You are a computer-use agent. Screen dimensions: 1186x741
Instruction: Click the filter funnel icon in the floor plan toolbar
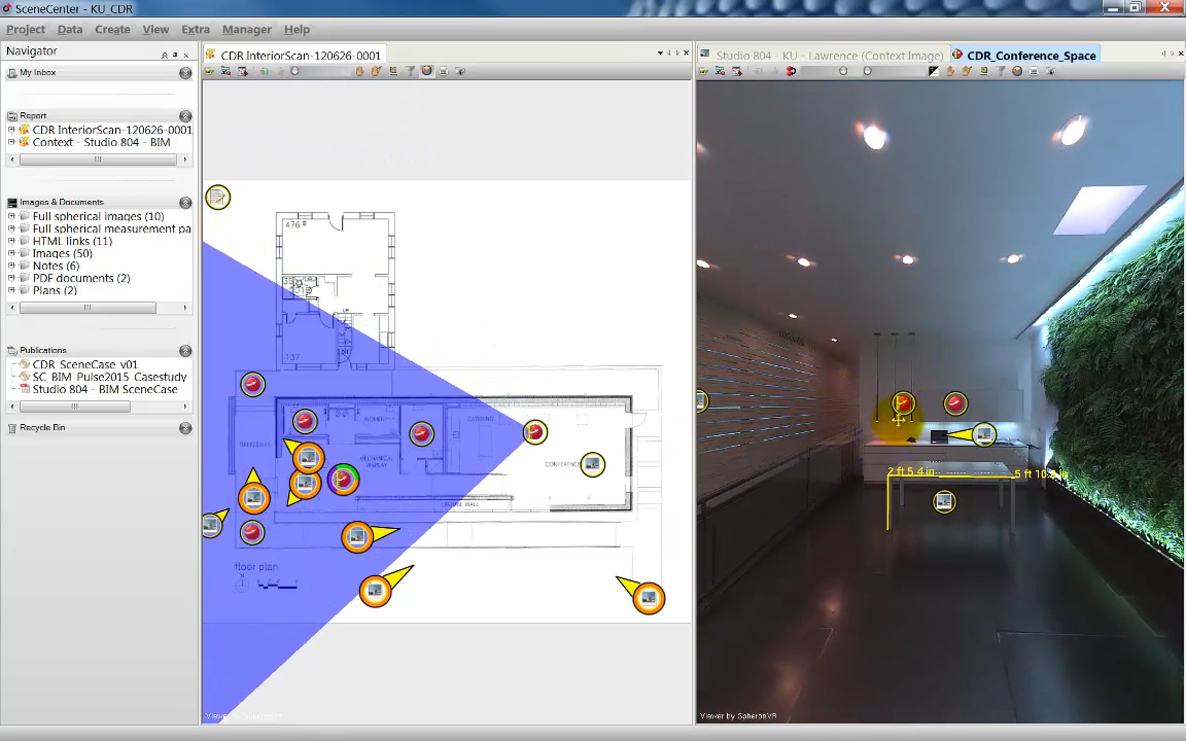tap(410, 71)
